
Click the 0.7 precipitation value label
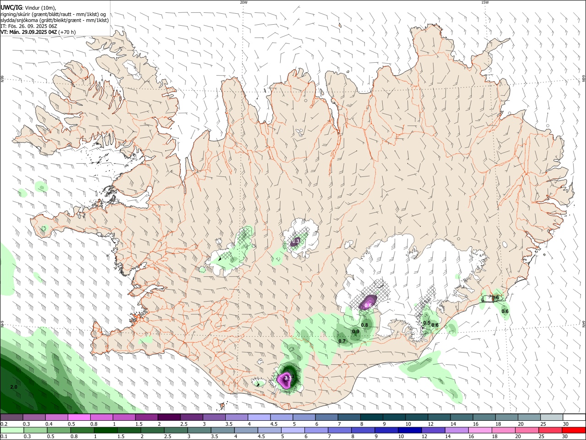point(342,341)
